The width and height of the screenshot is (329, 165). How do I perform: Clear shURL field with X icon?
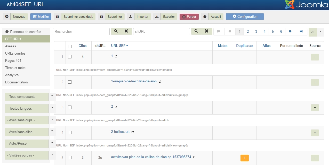pyautogui.click(x=207, y=31)
